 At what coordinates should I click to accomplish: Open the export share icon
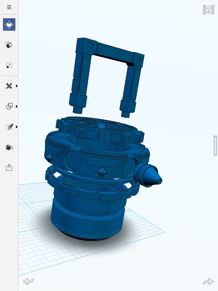[x=9, y=168]
